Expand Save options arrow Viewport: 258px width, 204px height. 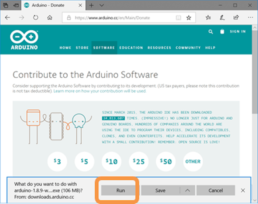pyautogui.click(x=187, y=190)
